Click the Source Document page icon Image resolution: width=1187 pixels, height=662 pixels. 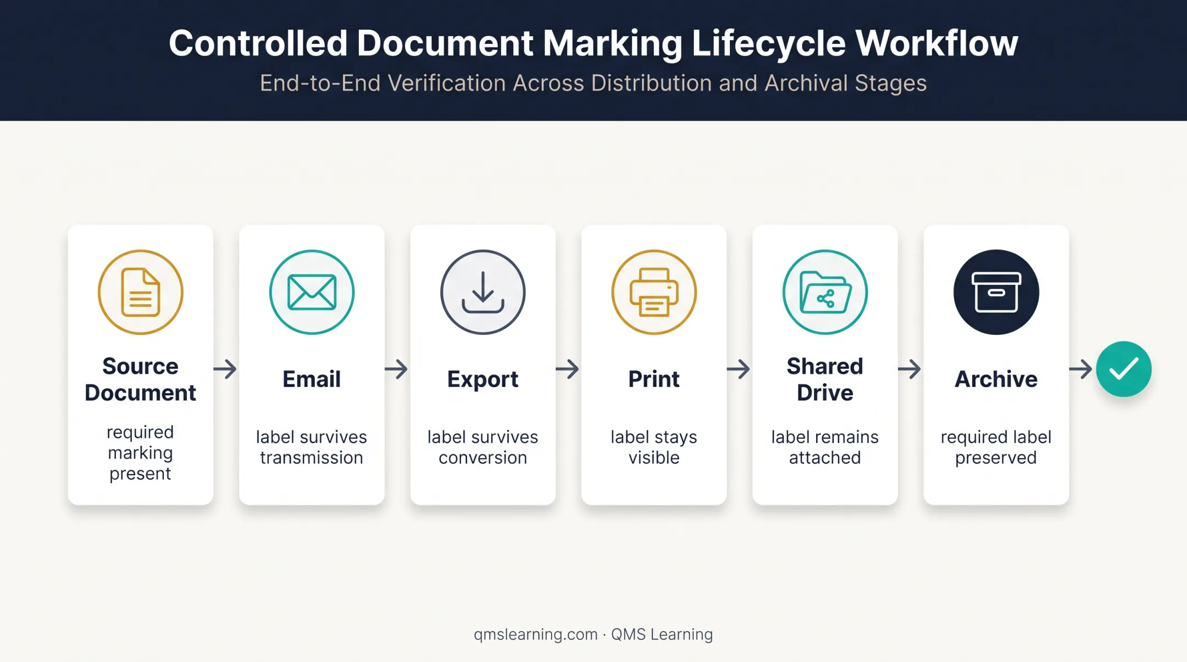click(x=140, y=292)
